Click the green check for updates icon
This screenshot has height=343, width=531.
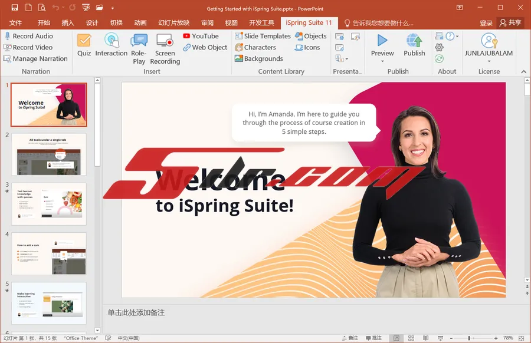click(x=439, y=58)
